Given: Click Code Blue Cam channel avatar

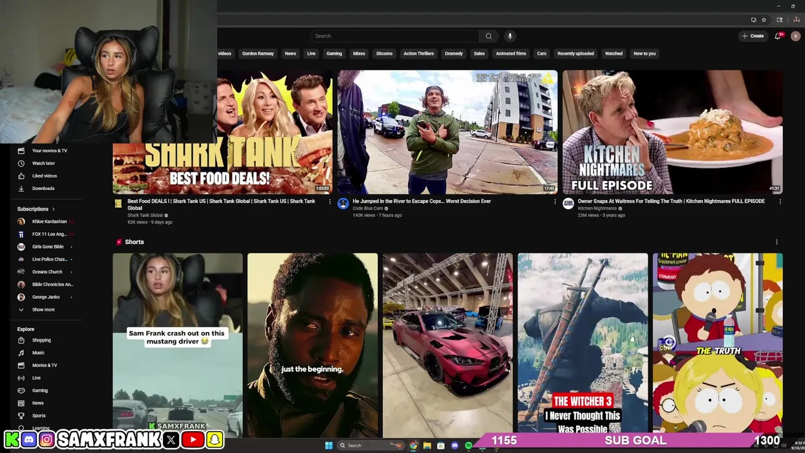Looking at the screenshot, I should (x=343, y=203).
